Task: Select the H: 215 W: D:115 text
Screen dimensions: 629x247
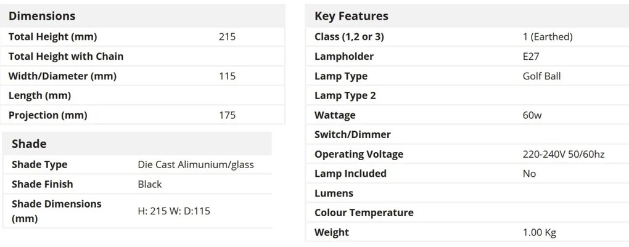Action: [174, 211]
